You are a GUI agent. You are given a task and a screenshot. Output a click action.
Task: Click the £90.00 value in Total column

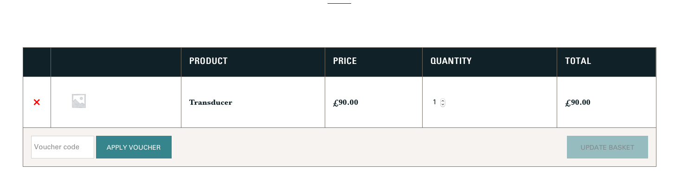point(578,102)
